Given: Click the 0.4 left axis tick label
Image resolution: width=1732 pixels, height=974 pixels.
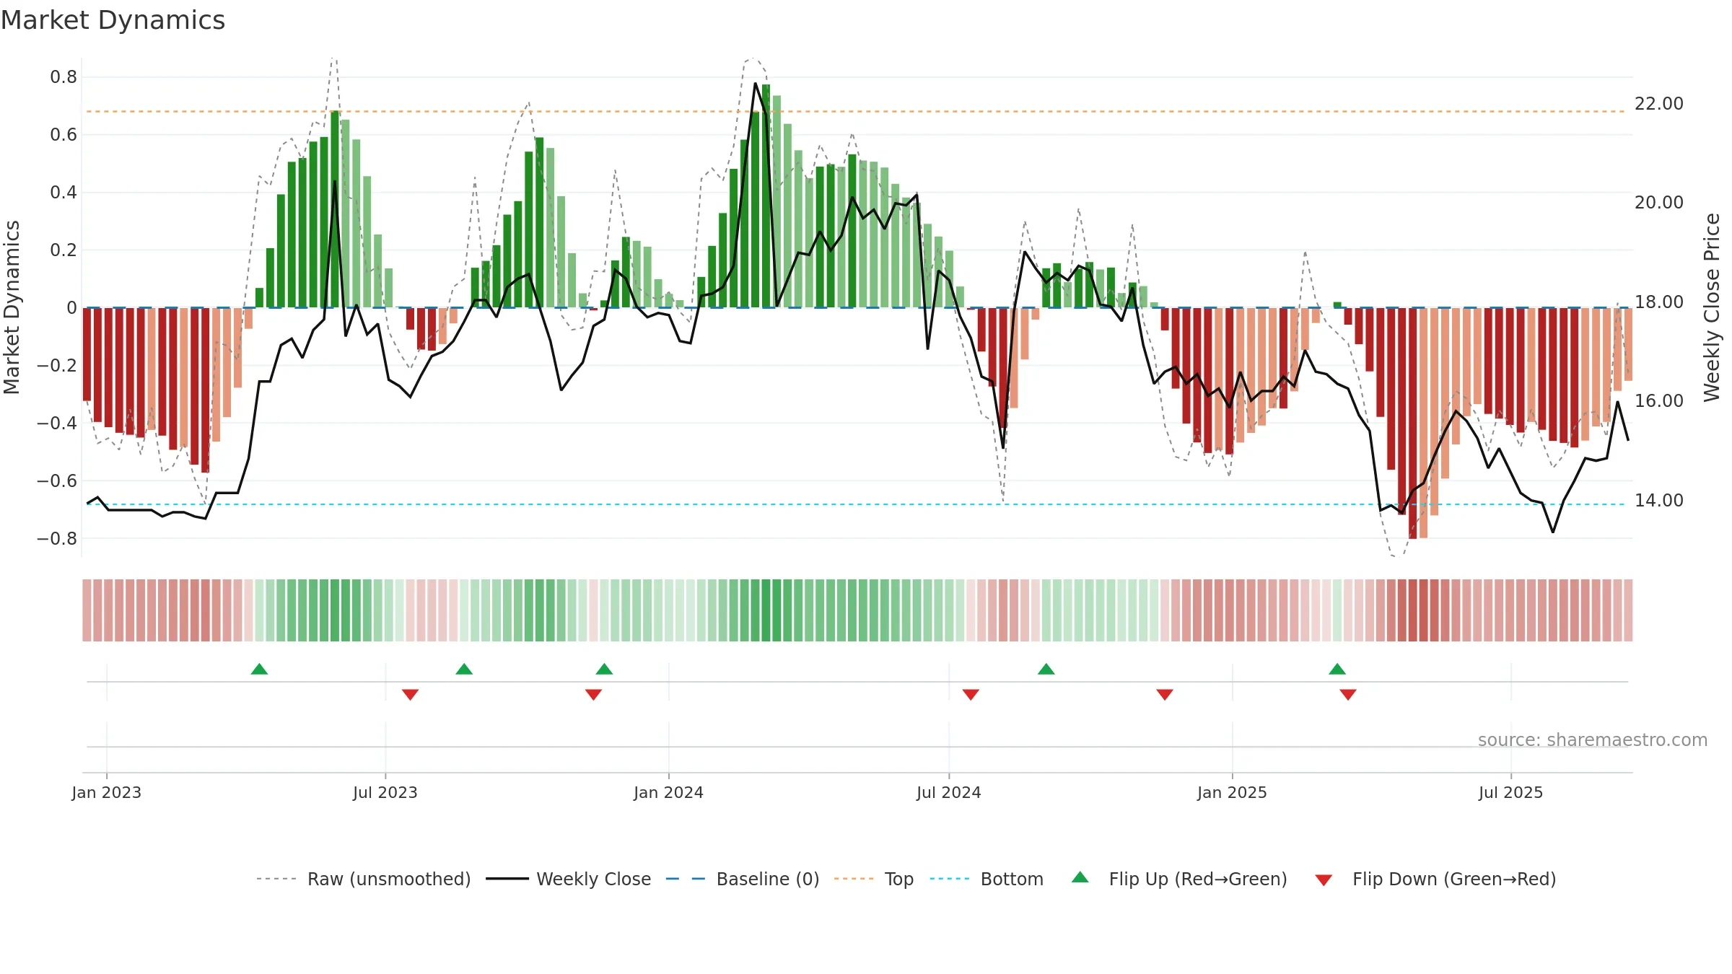Looking at the screenshot, I should tap(64, 193).
